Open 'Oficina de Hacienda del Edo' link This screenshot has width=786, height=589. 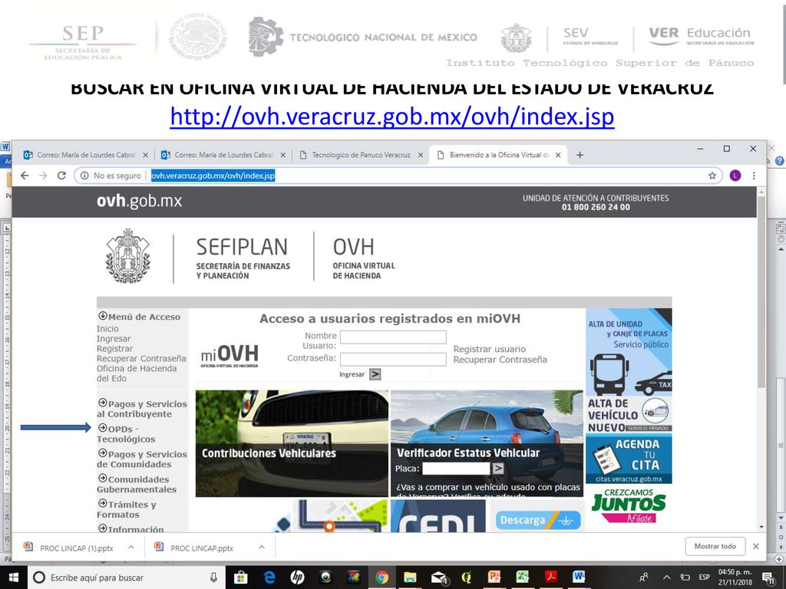point(137,373)
